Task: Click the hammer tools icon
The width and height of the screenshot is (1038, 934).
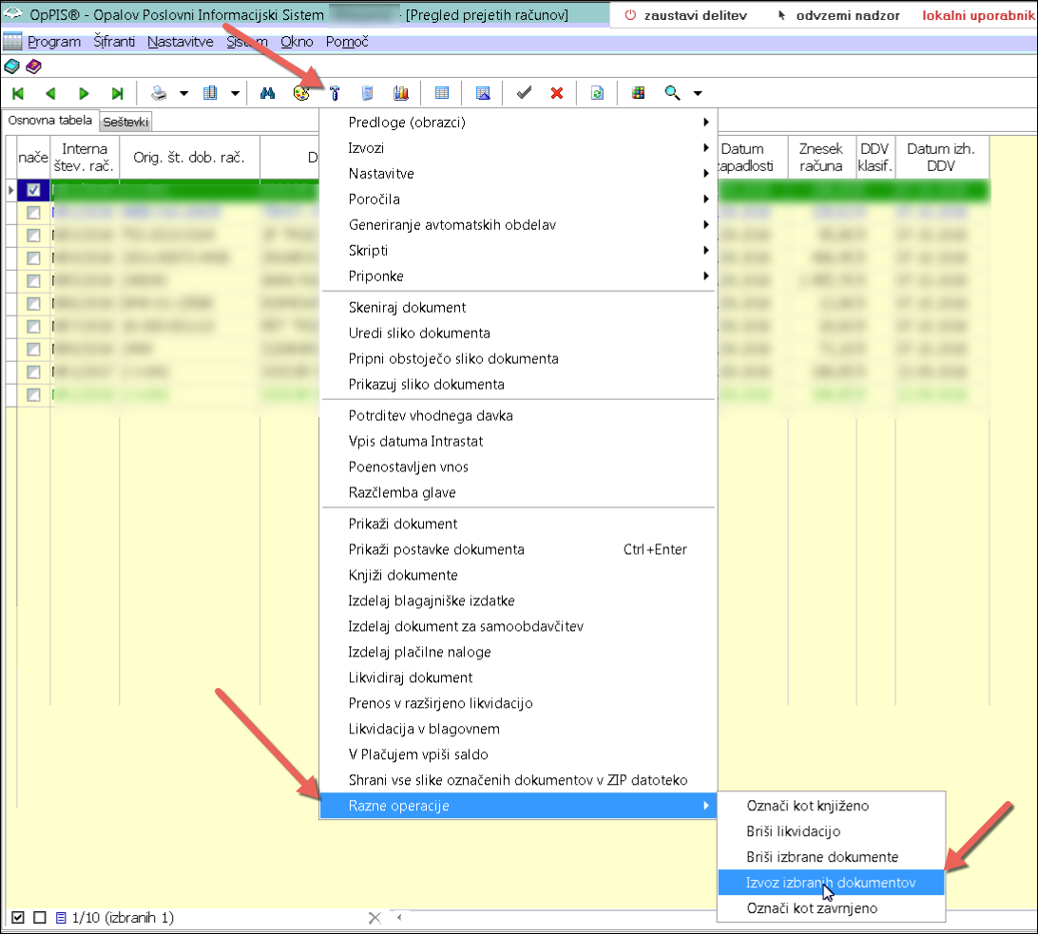Action: 335,93
